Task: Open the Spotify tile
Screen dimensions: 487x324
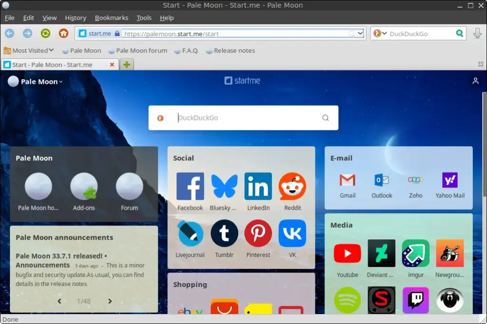Action: (x=347, y=300)
